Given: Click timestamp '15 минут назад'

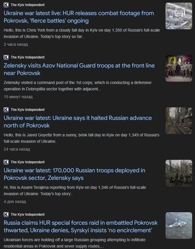Looking at the screenshot, I should [18, 97].
